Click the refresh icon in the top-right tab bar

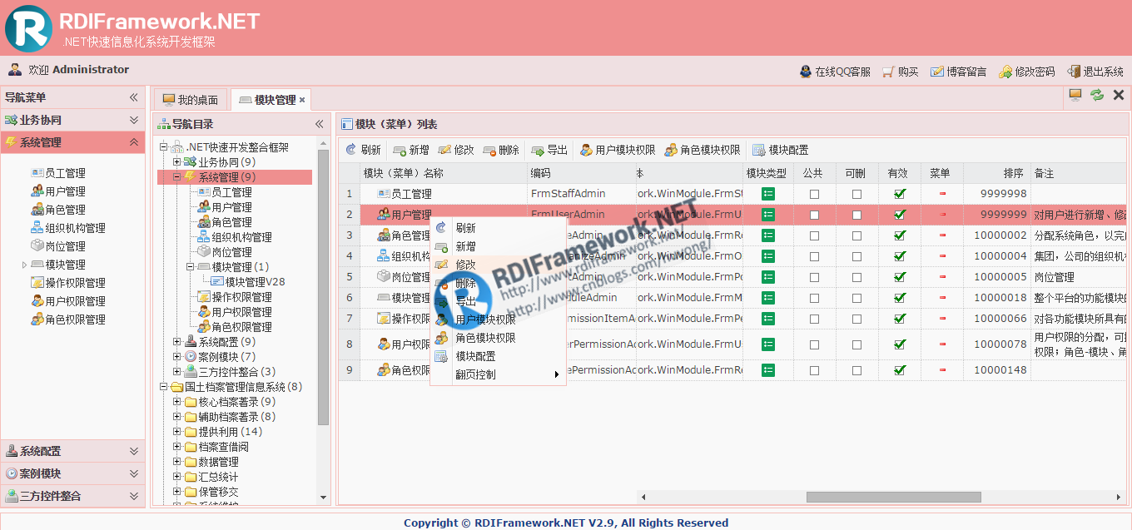pos(1097,95)
